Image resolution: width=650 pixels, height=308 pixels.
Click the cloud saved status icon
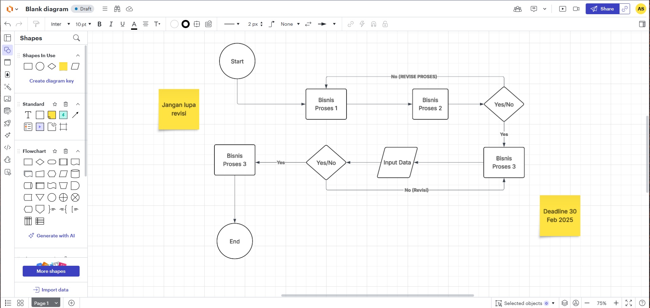(129, 9)
